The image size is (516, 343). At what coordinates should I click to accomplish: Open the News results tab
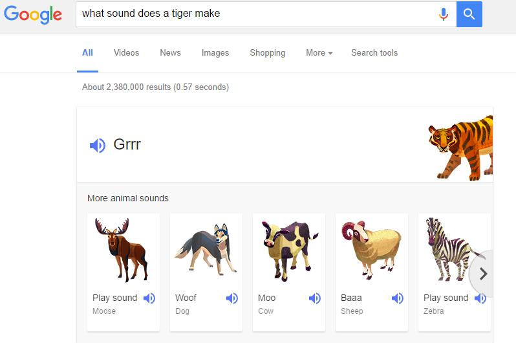click(170, 52)
